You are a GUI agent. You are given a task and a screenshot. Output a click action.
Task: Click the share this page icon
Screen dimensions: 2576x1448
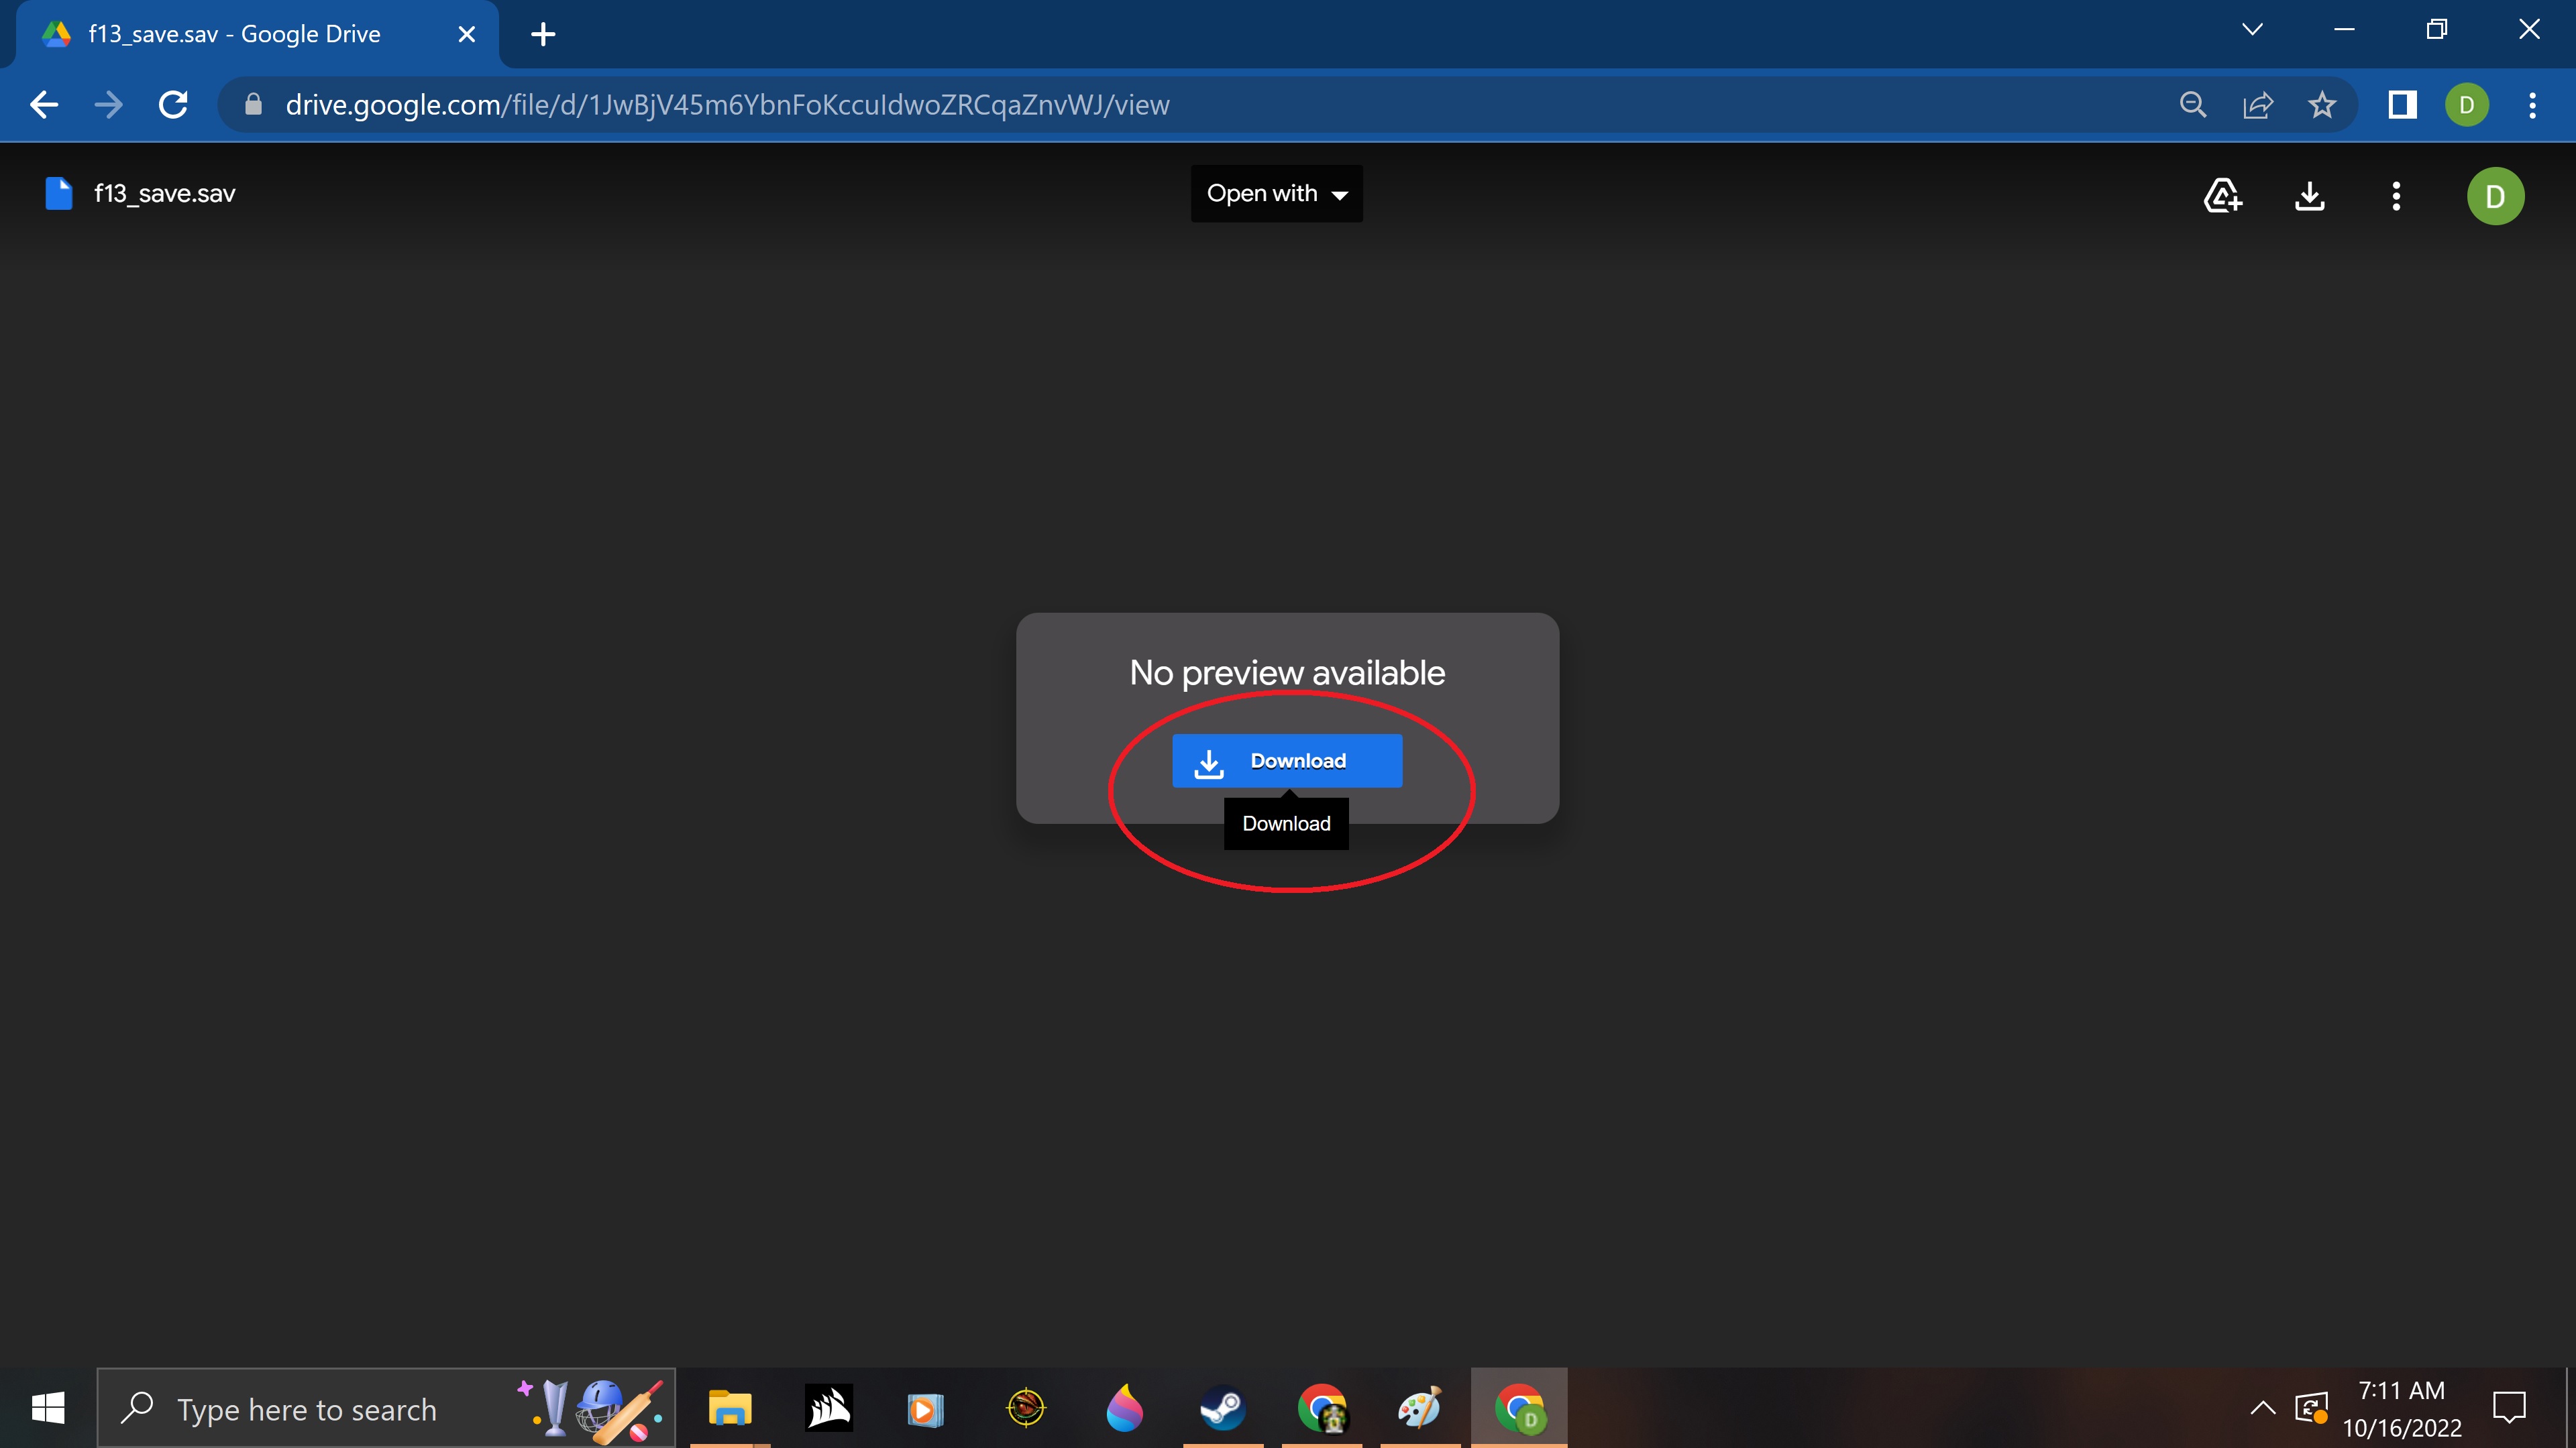click(2258, 105)
